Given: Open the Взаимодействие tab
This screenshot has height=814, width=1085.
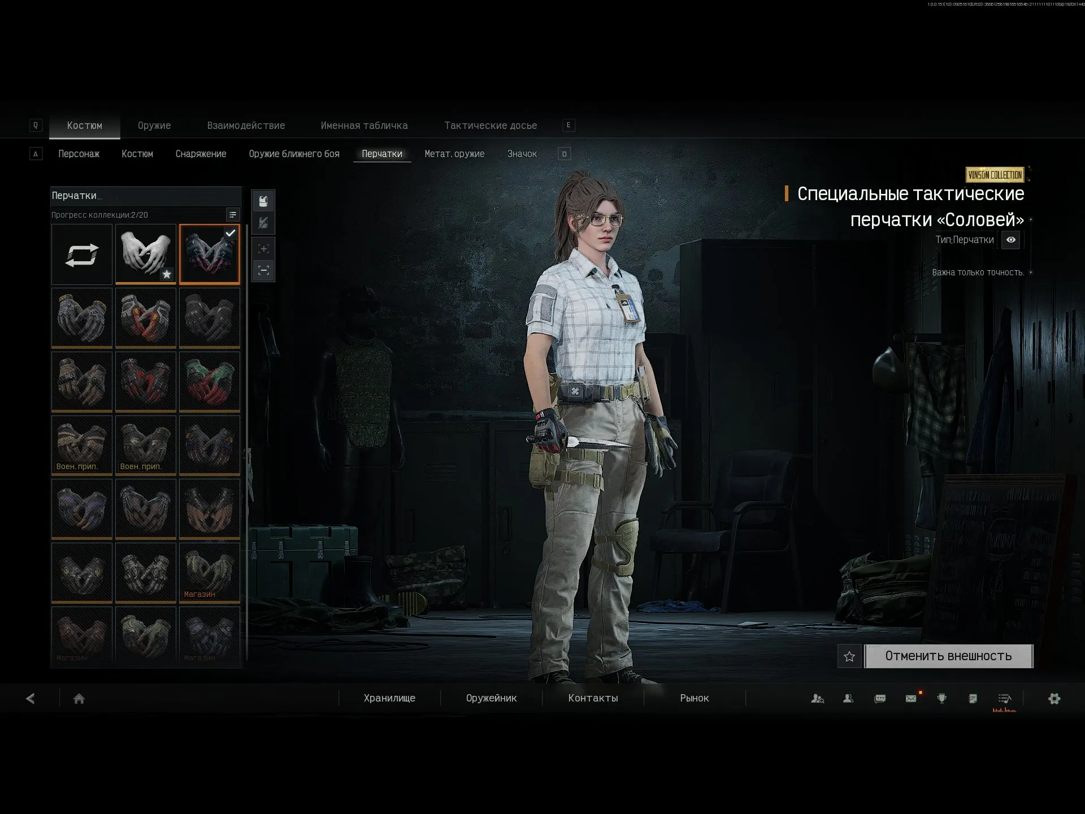Looking at the screenshot, I should 246,125.
